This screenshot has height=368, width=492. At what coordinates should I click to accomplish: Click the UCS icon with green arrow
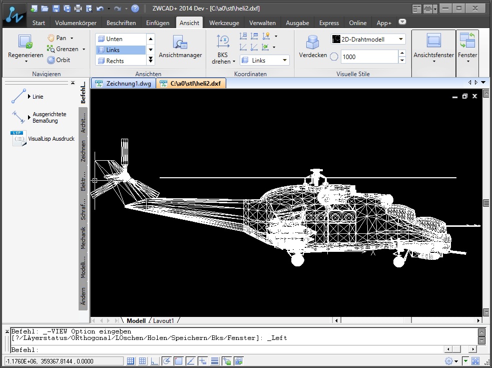coord(265,47)
